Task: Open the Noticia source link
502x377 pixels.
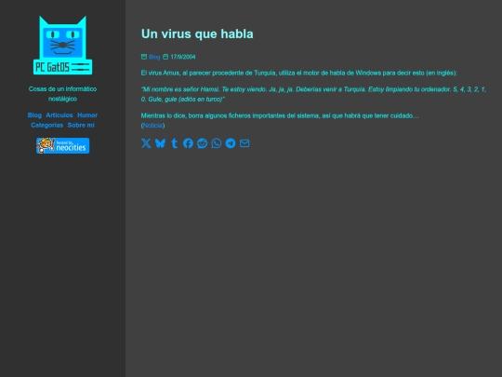Action: point(152,126)
